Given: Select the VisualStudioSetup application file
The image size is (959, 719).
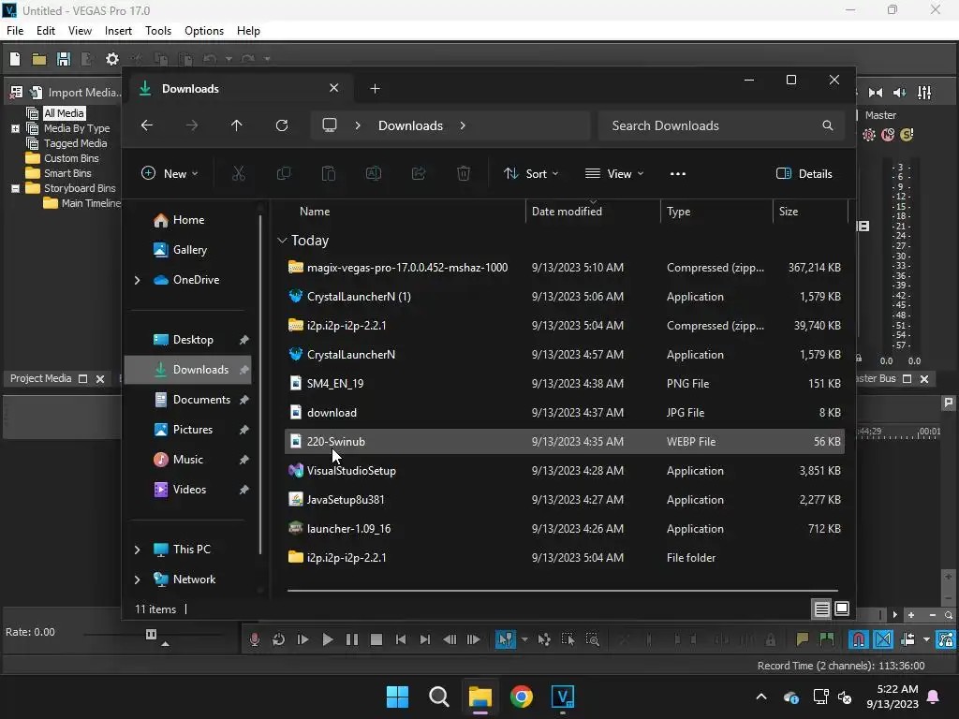Looking at the screenshot, I should (x=565, y=471).
